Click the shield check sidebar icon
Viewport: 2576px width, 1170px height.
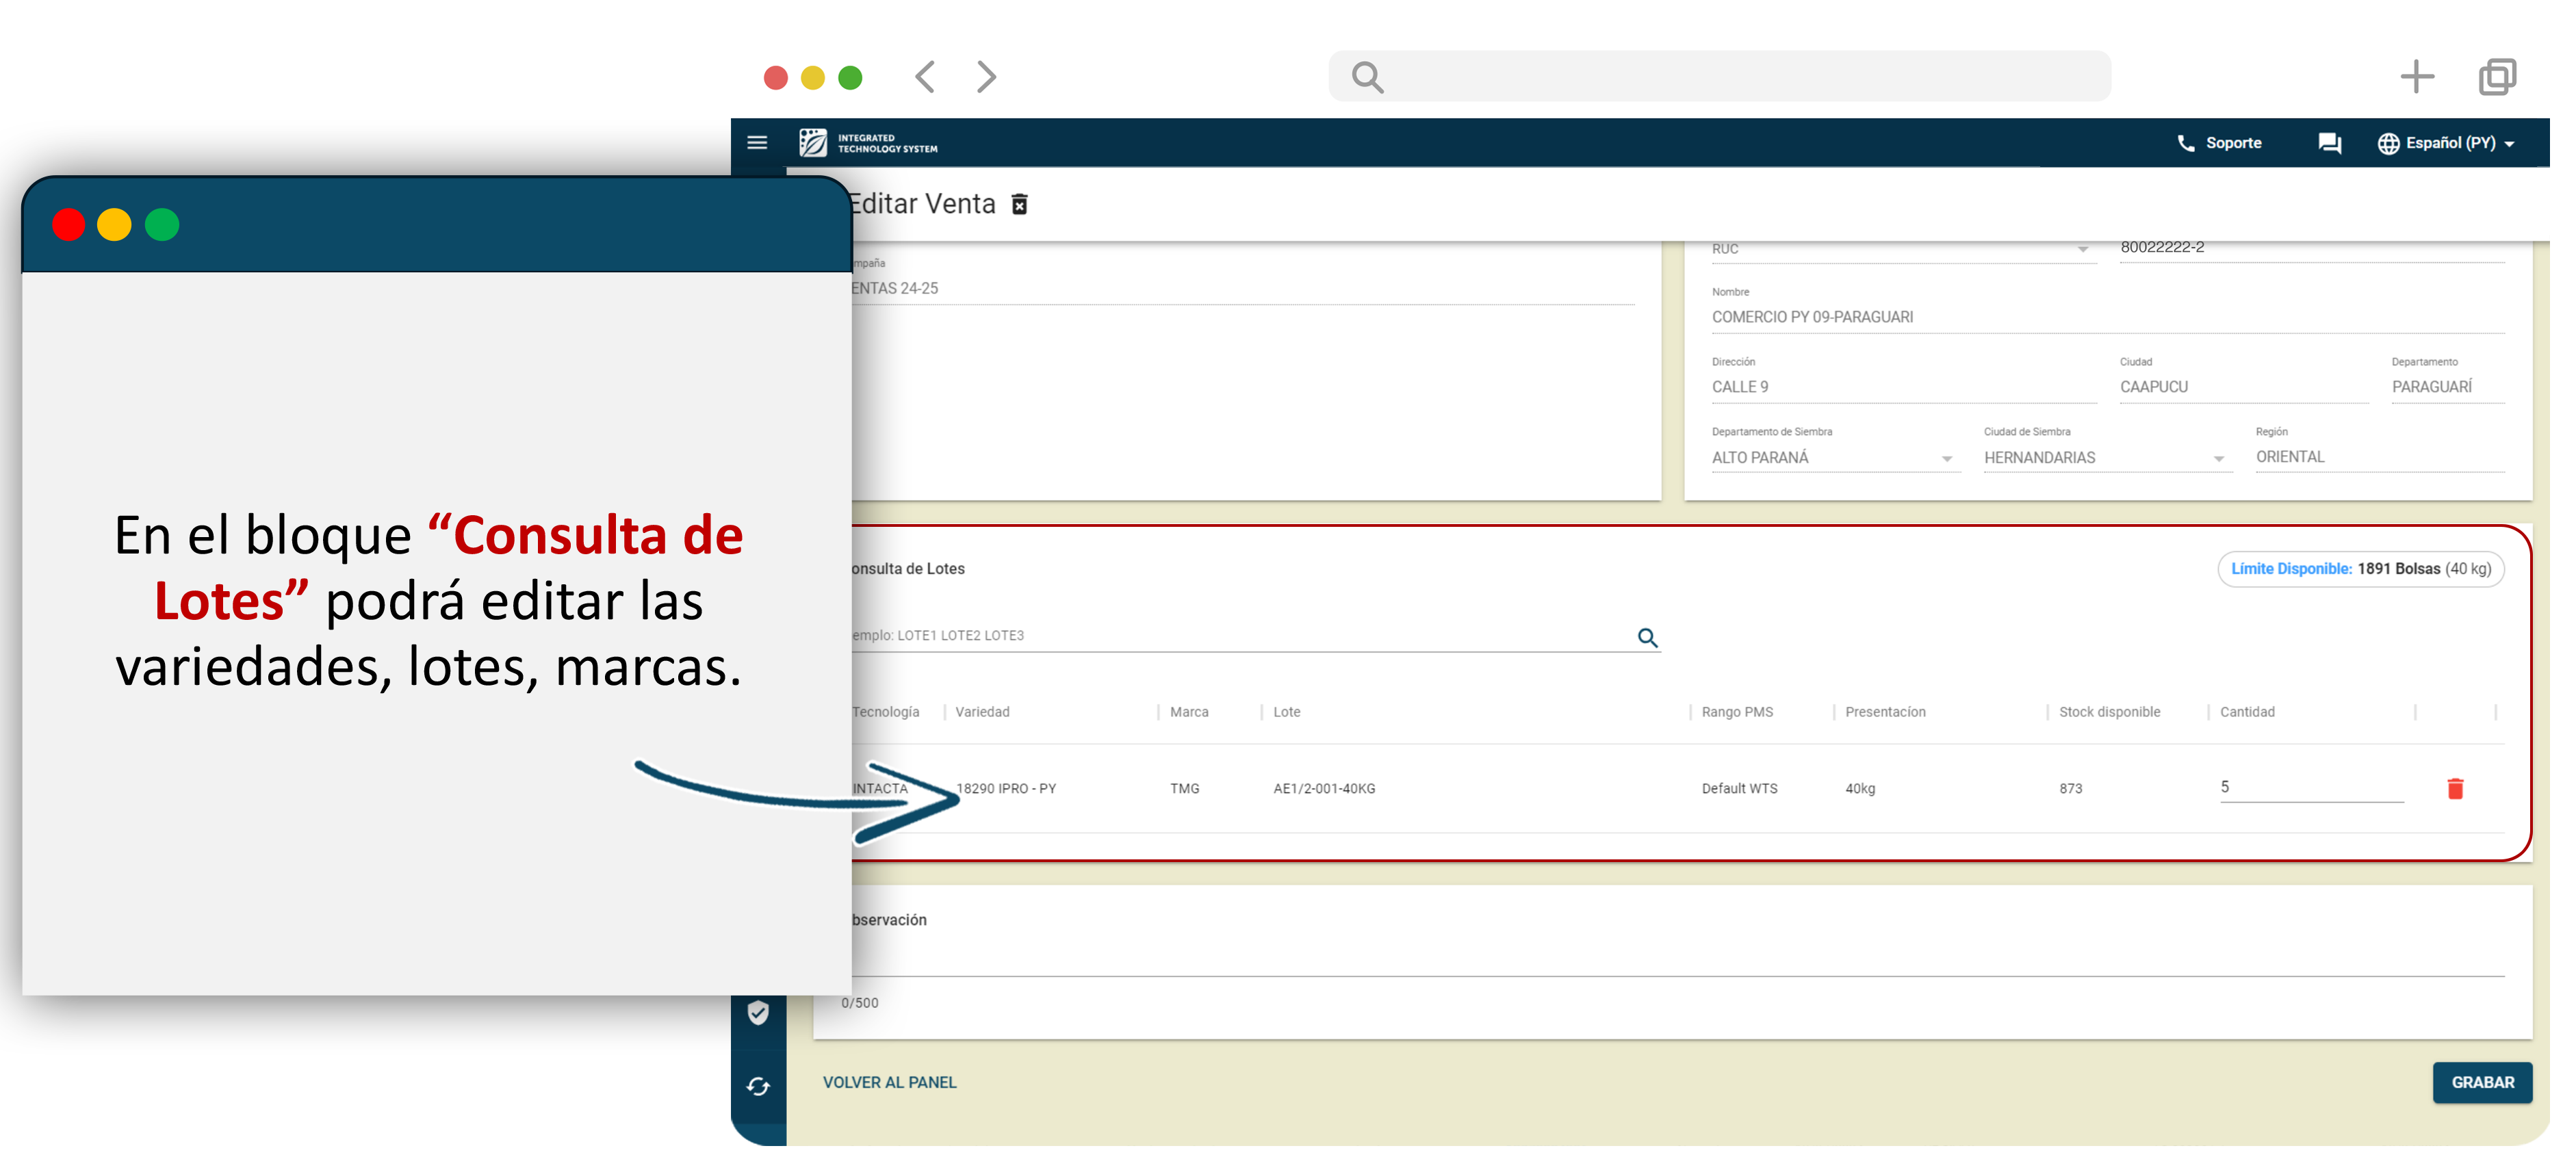tap(758, 1013)
